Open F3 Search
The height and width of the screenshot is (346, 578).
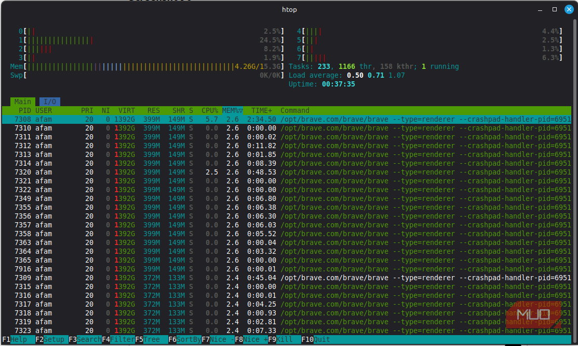coord(85,339)
